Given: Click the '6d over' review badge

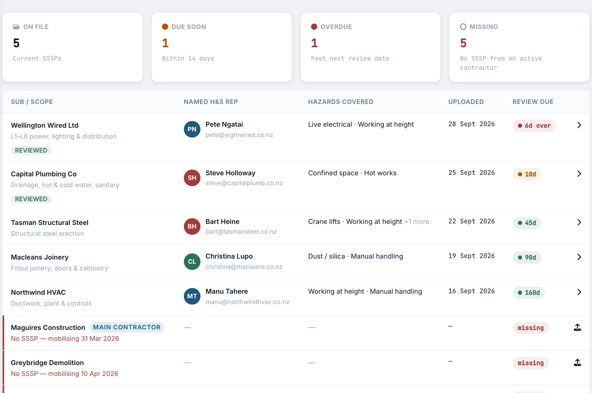Looking at the screenshot, I should coord(534,126).
